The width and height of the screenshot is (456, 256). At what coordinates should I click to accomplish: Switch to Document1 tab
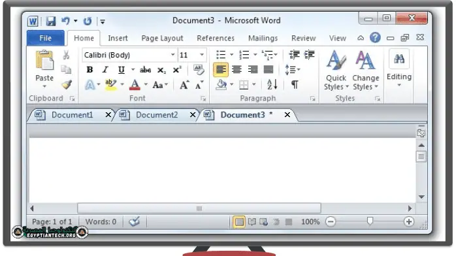72,115
